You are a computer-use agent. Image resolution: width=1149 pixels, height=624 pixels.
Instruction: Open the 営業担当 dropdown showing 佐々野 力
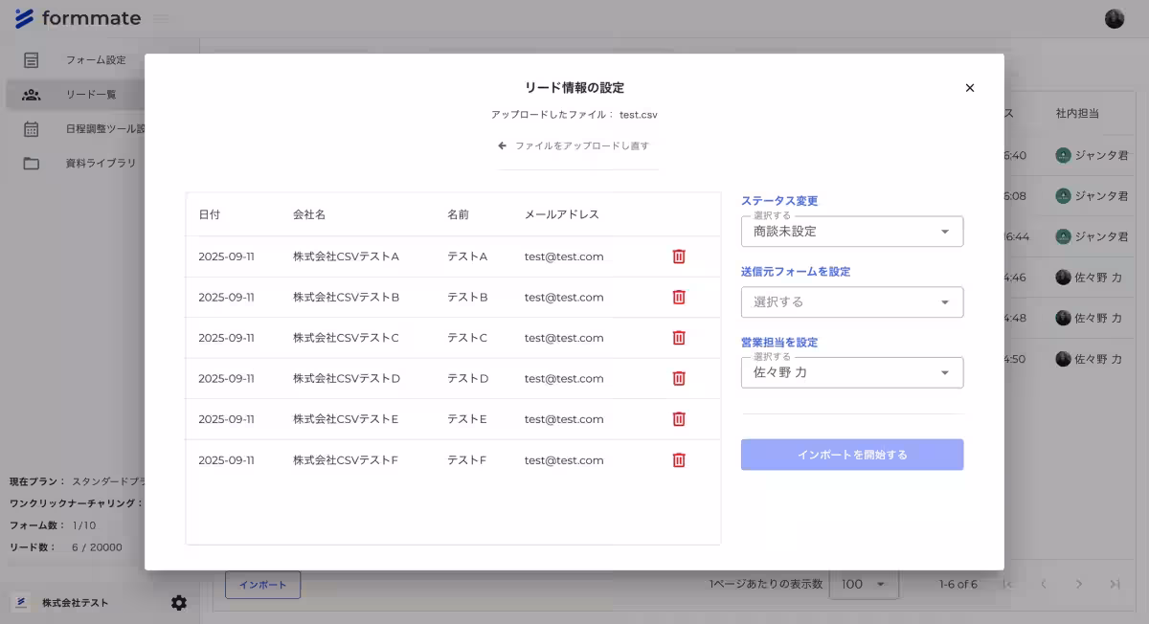(851, 372)
